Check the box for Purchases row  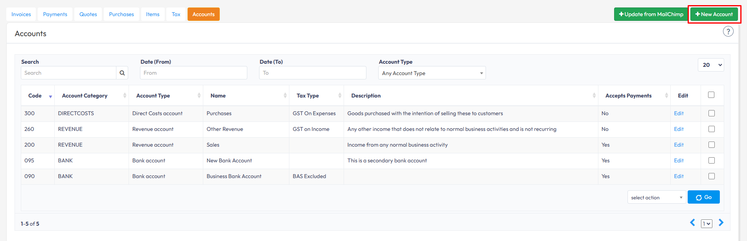coord(712,113)
